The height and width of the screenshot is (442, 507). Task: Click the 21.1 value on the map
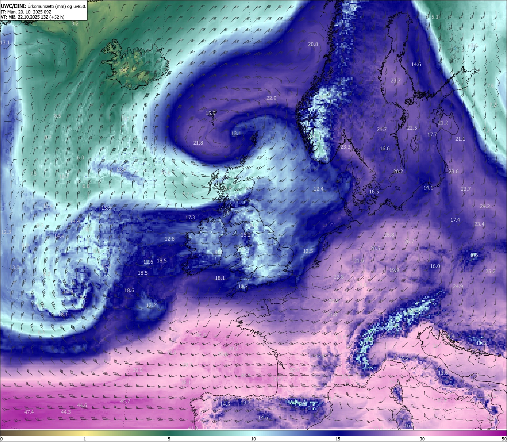point(460,139)
